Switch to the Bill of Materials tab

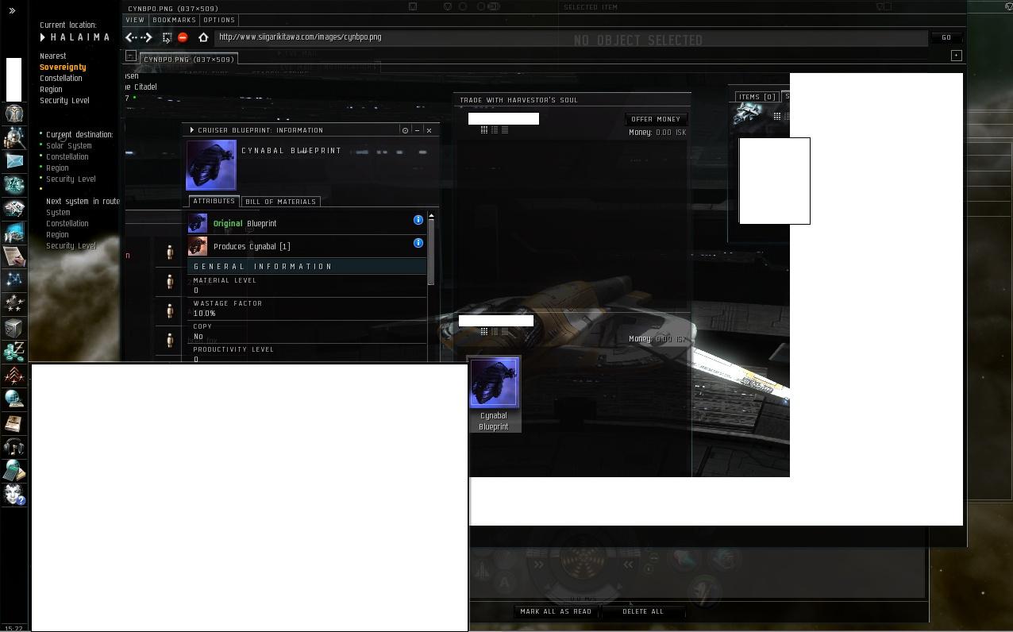pyautogui.click(x=280, y=202)
